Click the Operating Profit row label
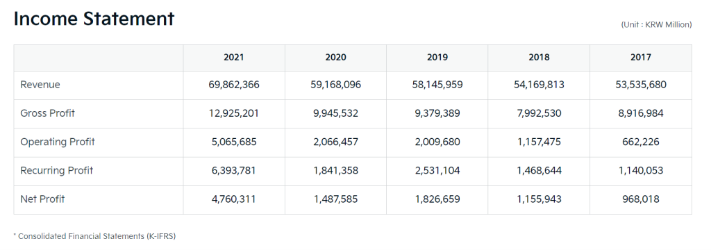Viewport: 711px width, 250px height. (58, 142)
